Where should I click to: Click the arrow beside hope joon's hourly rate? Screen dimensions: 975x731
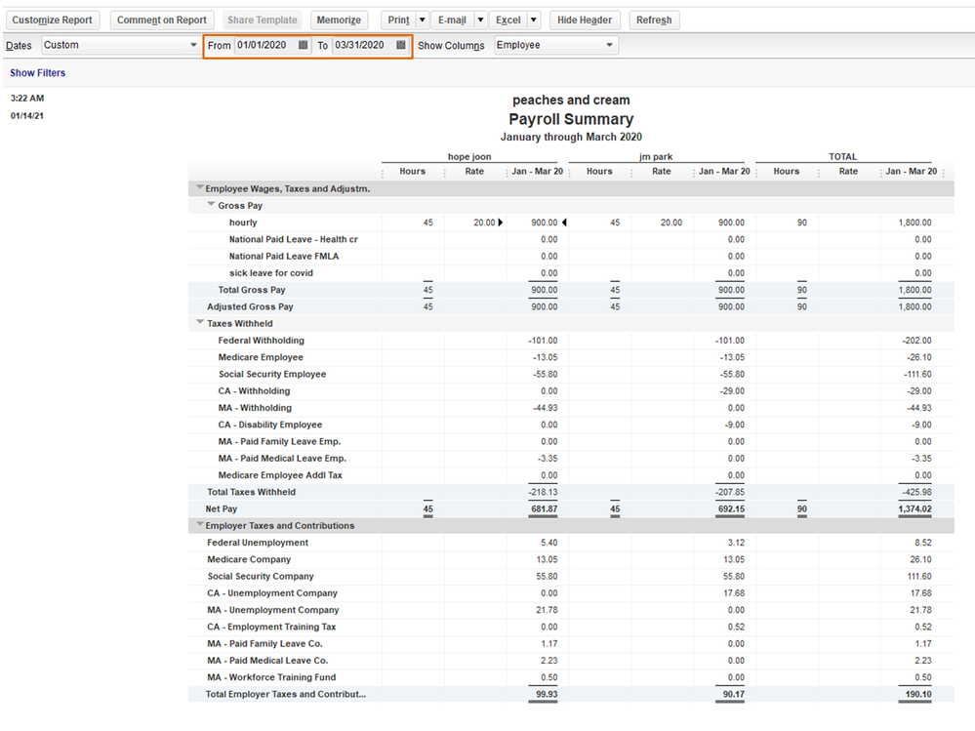click(x=501, y=223)
